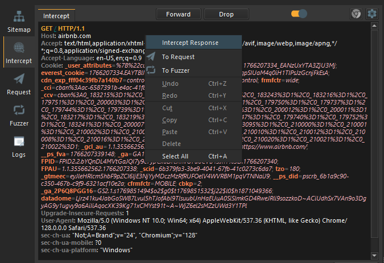The height and width of the screenshot is (263, 384).
Task: Select Delete in context menu
Action: pyautogui.click(x=194, y=144)
